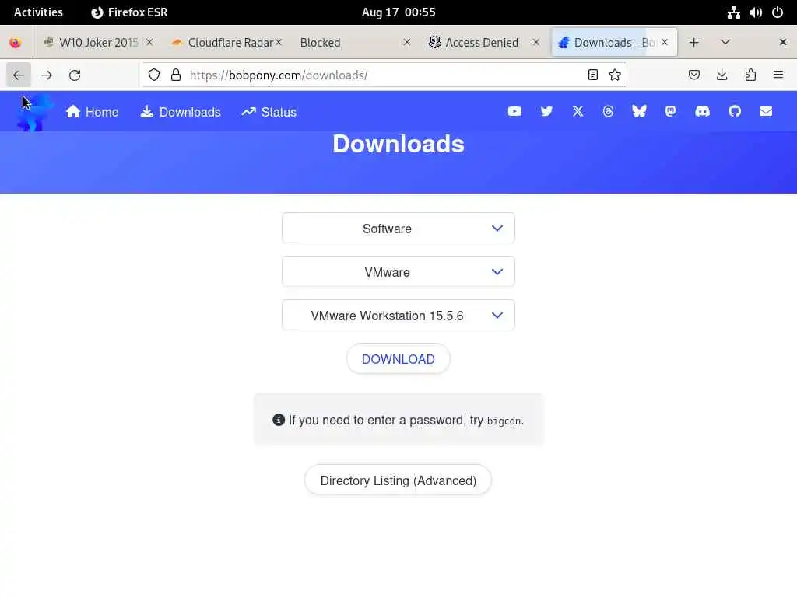Open the Mastodon icon link
The image size is (797, 597).
[x=670, y=111]
